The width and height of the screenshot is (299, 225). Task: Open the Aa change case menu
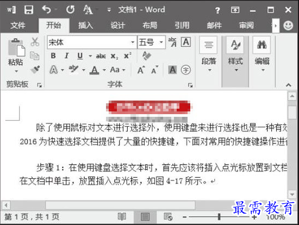(x=117, y=70)
